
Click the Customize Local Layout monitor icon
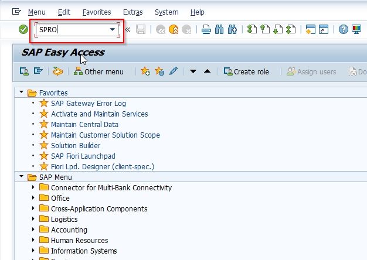pos(356,29)
